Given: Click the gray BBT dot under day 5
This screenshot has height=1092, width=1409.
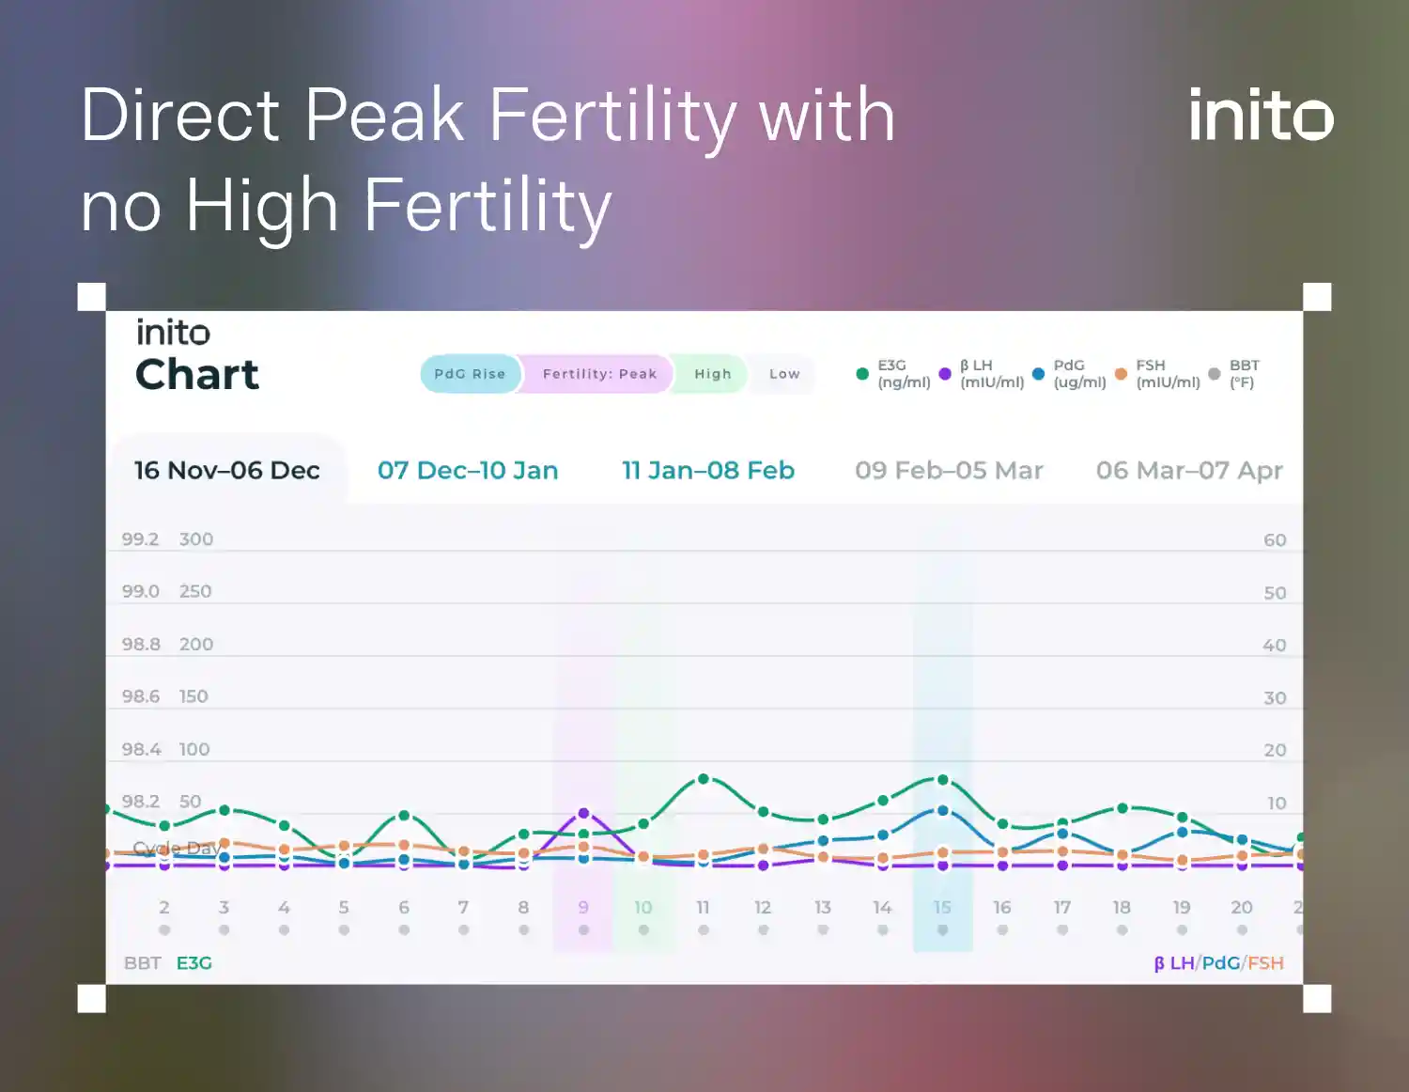Looking at the screenshot, I should pos(344,930).
